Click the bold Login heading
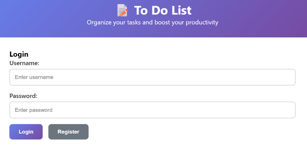Image resolution: width=307 pixels, height=146 pixels. pos(19,54)
